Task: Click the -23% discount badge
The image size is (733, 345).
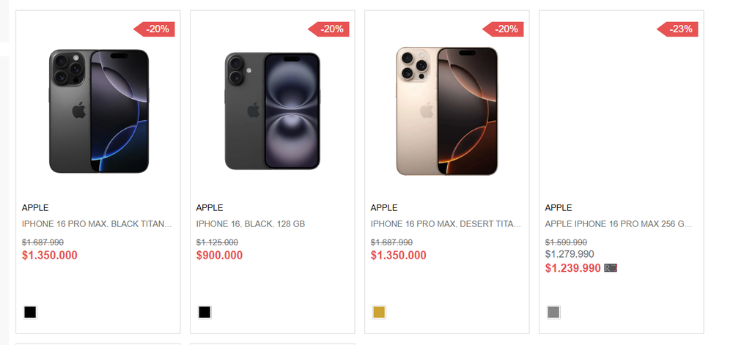Action: [677, 29]
